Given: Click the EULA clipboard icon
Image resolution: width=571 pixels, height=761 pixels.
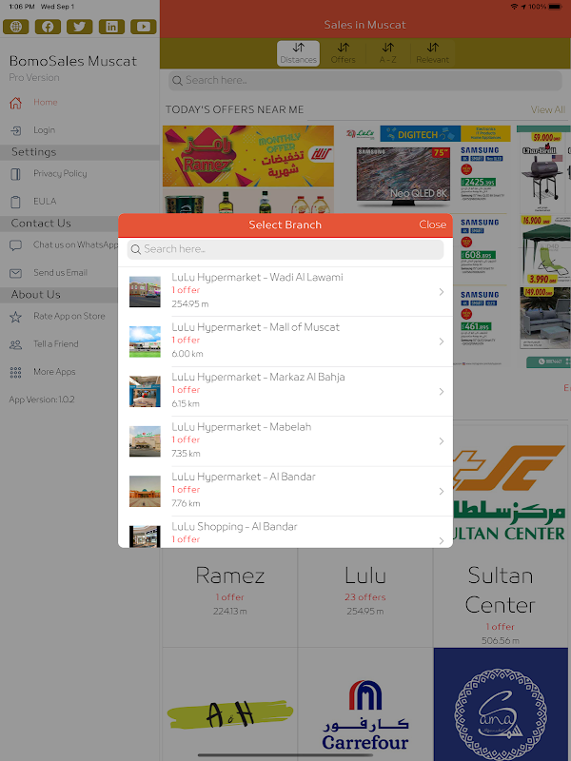Looking at the screenshot, I should (15, 202).
